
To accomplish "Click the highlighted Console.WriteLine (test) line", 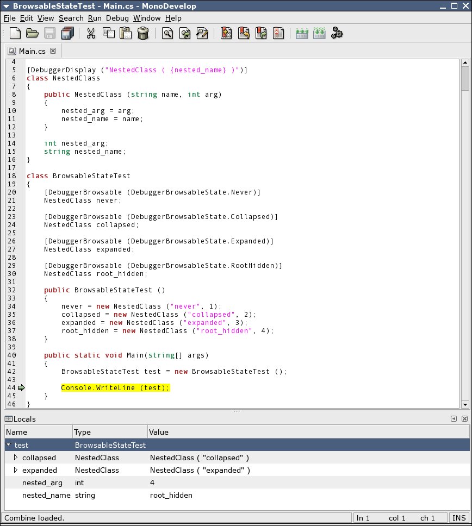I will (x=115, y=388).
